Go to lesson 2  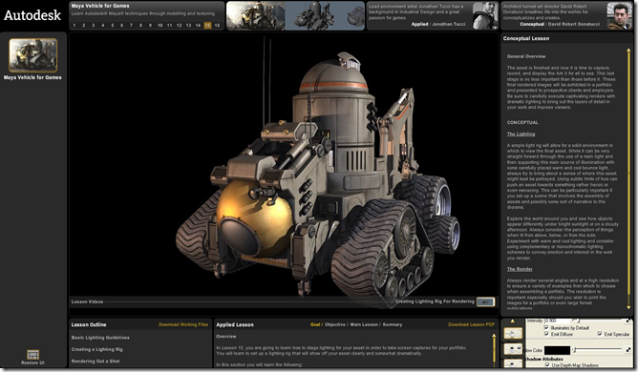coord(84,25)
